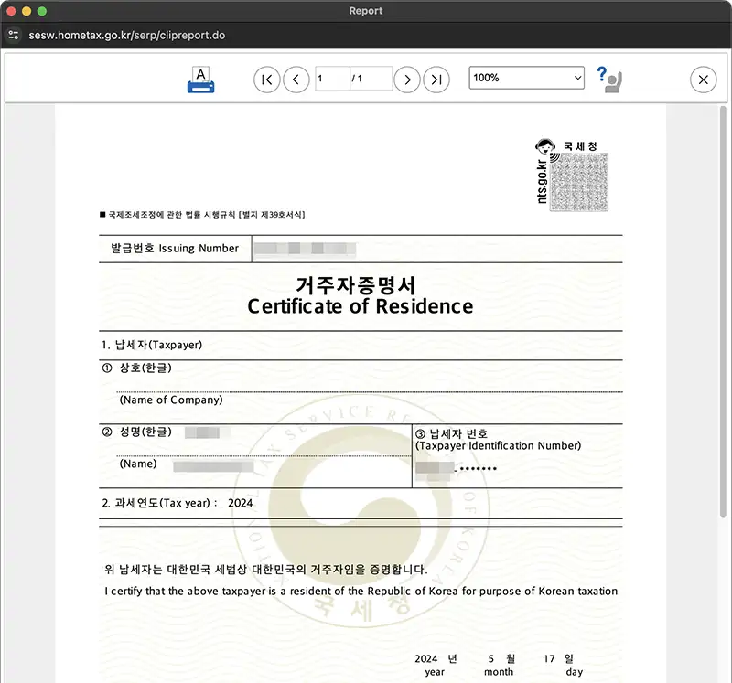This screenshot has width=732, height=683.
Task: Click the day value 17
Action: click(x=549, y=658)
